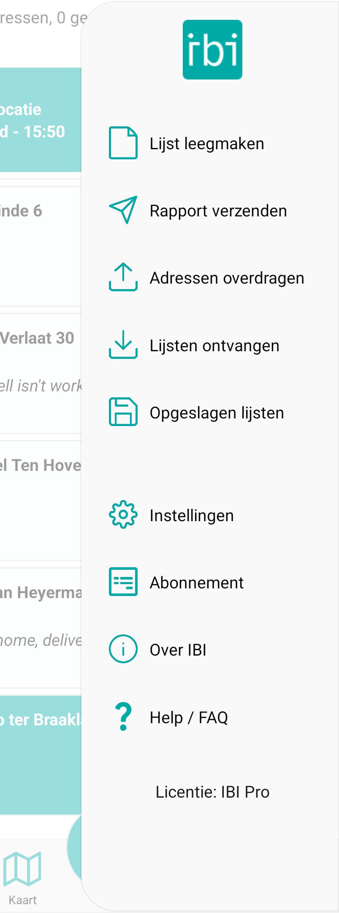Click the info circle icon for Over IBI
Viewport: 339px width, 913px height.
coord(123,649)
